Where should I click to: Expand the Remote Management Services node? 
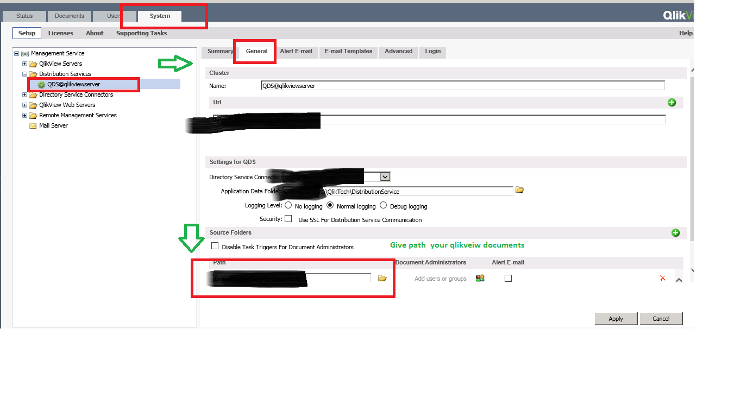pos(24,115)
